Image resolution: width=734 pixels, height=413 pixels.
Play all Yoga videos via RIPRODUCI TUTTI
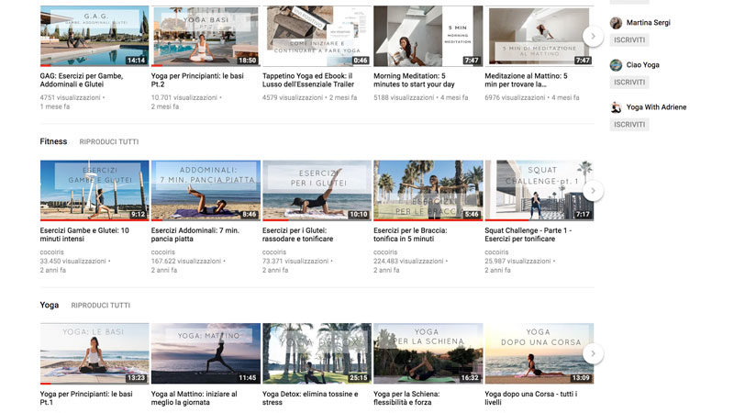click(101, 306)
